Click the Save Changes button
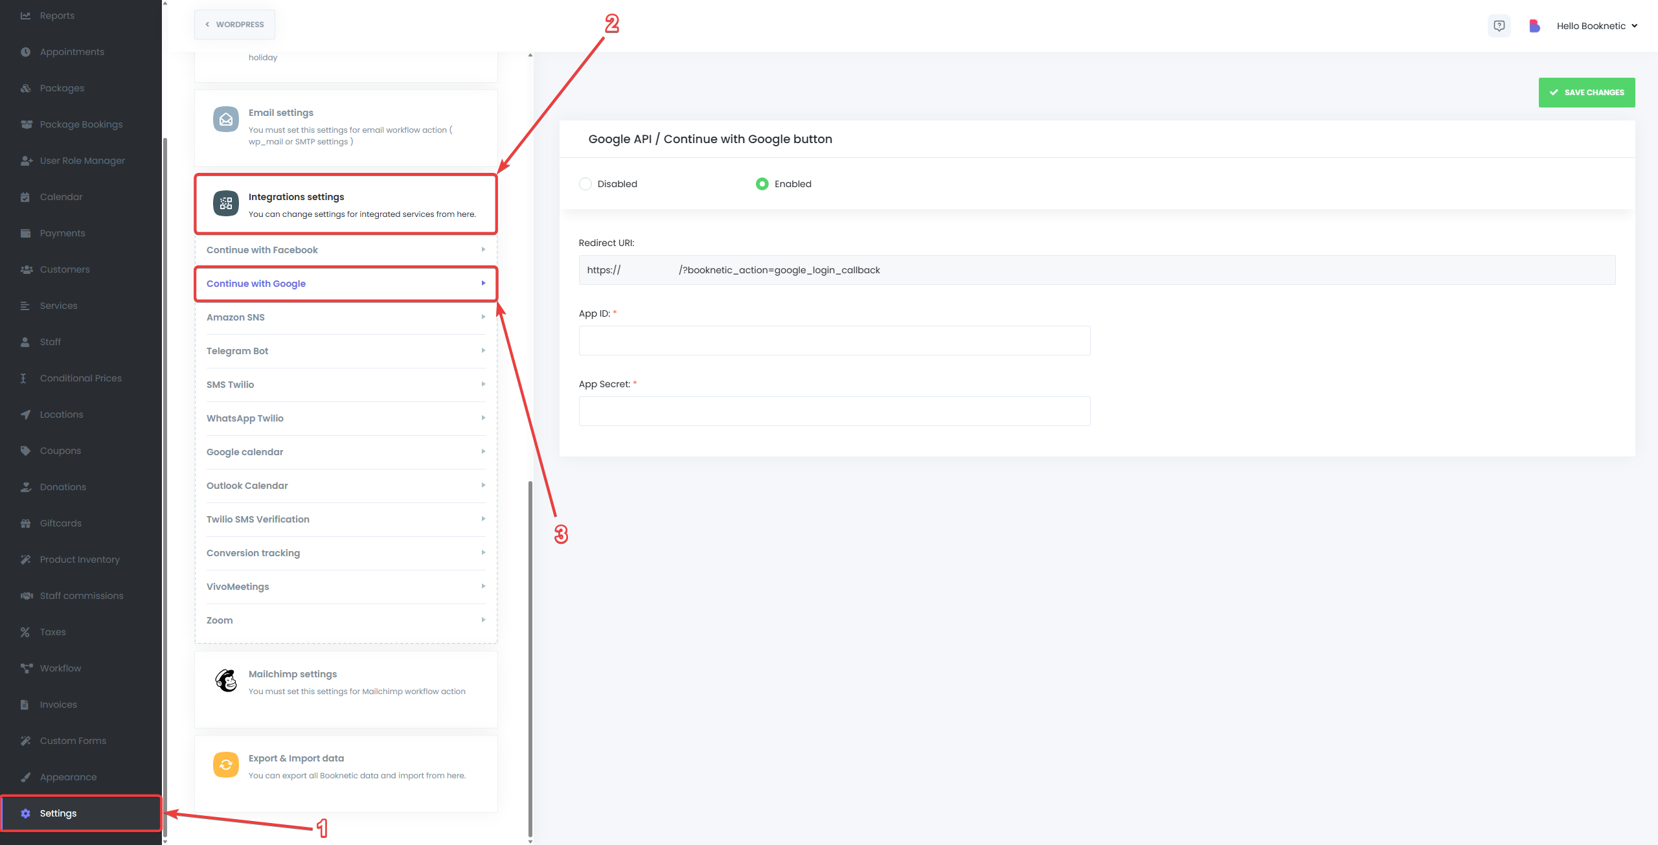 pyautogui.click(x=1587, y=93)
